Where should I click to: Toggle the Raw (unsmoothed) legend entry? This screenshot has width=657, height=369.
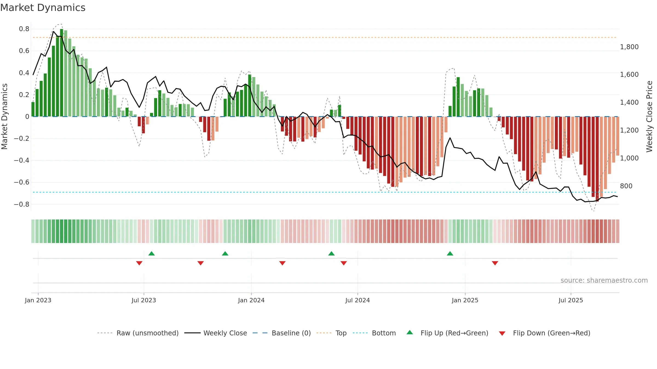(x=138, y=333)
